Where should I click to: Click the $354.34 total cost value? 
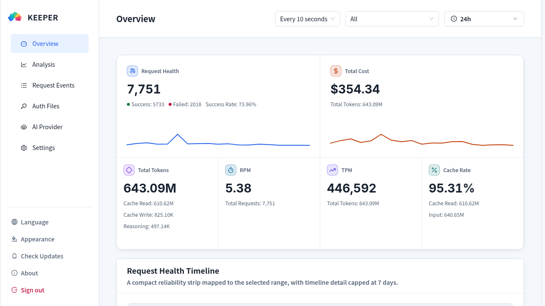tap(355, 89)
